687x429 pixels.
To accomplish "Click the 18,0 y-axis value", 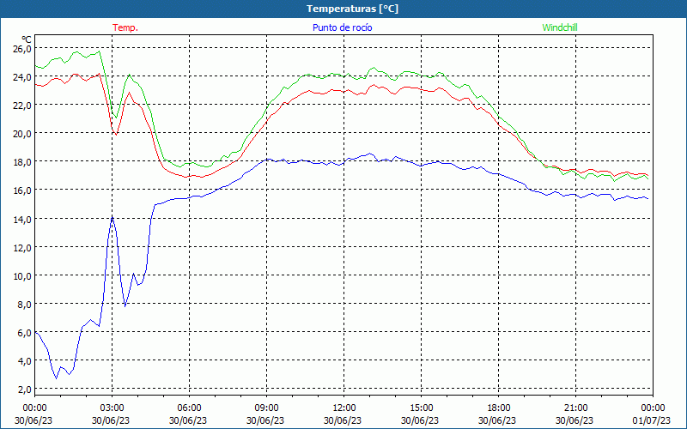I will click(x=22, y=162).
